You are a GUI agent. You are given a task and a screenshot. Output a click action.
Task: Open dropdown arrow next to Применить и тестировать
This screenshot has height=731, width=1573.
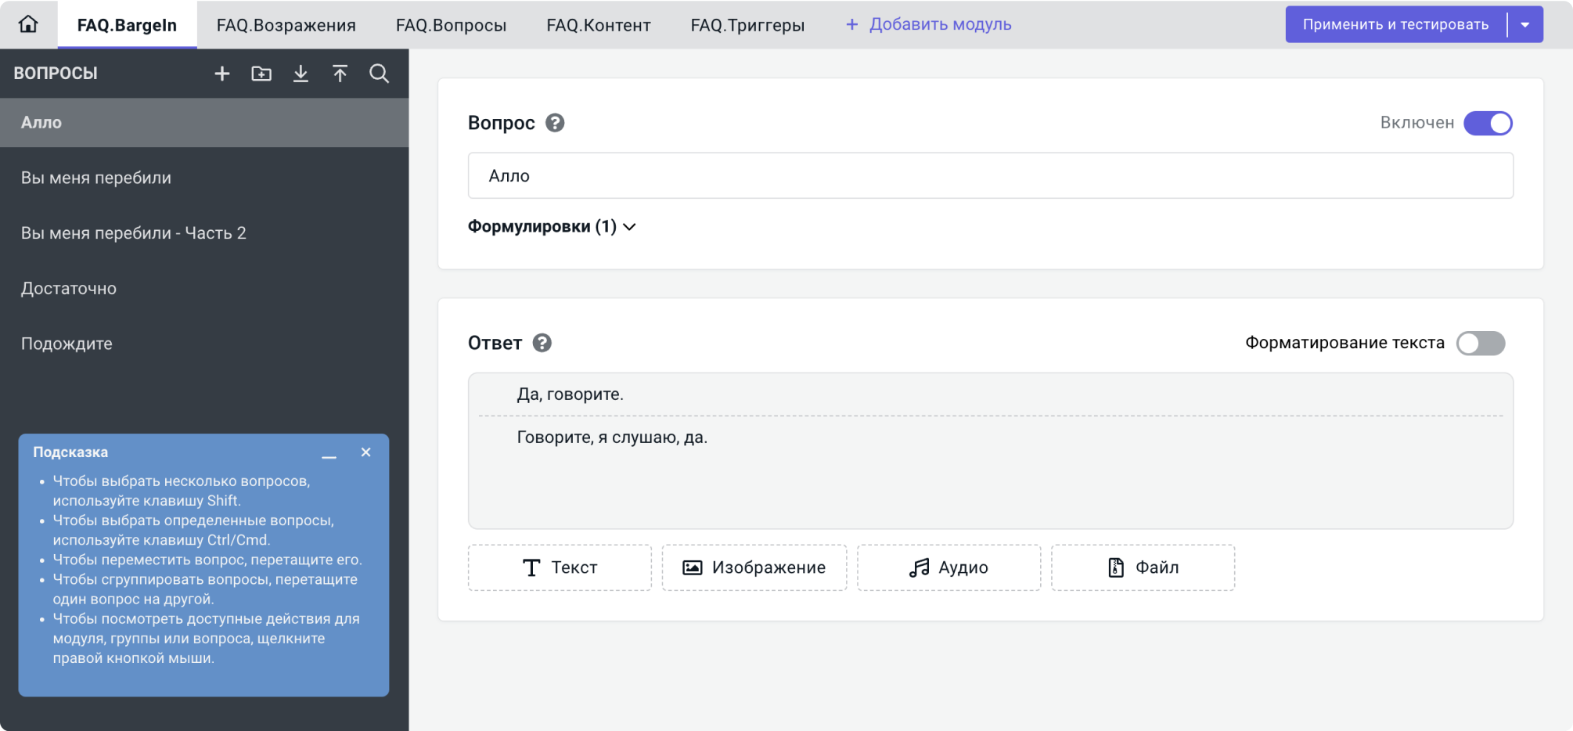tap(1525, 24)
